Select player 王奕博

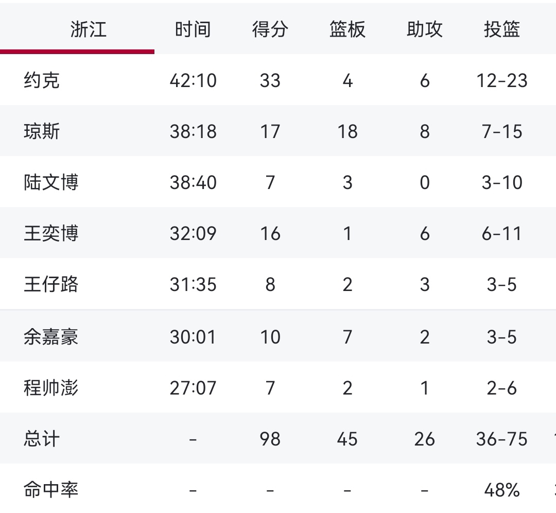(49, 233)
